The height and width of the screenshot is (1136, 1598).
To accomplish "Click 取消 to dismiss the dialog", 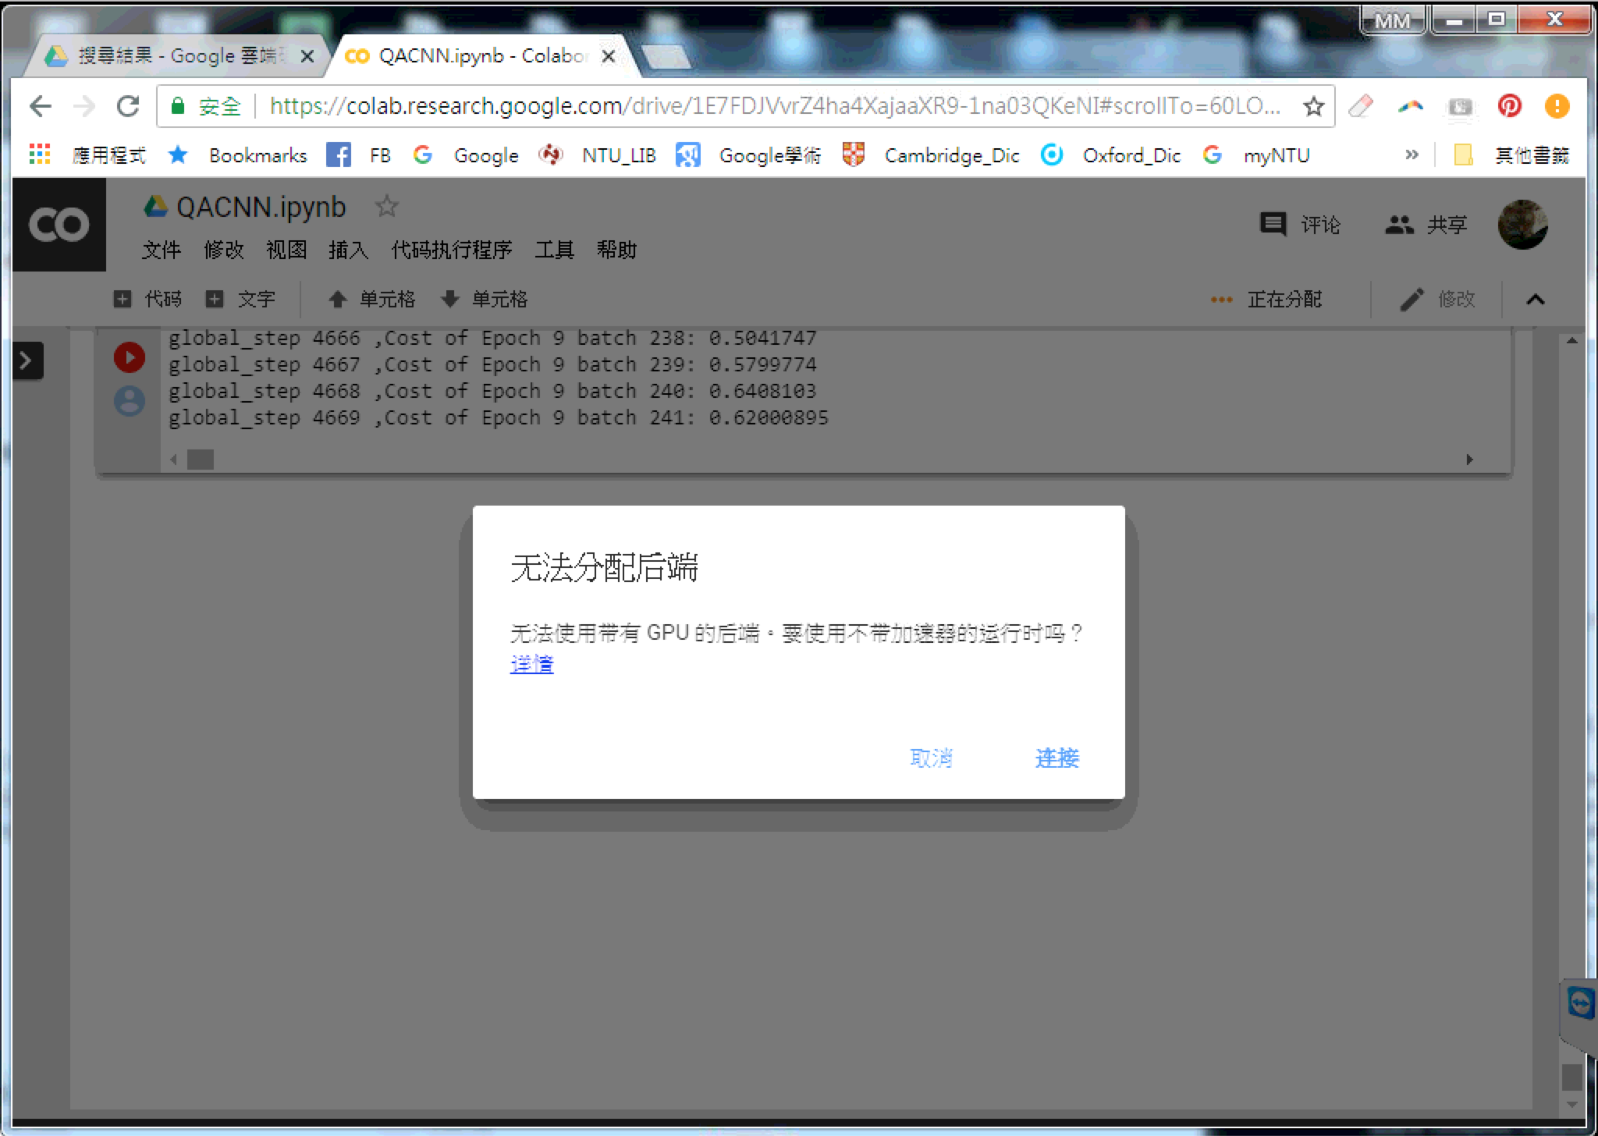I will tap(931, 758).
